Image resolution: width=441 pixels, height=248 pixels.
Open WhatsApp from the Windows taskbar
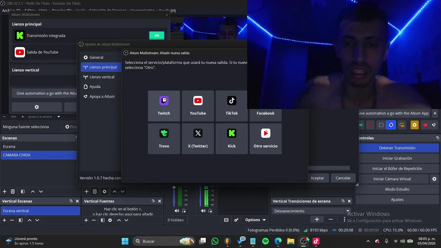click(215, 241)
